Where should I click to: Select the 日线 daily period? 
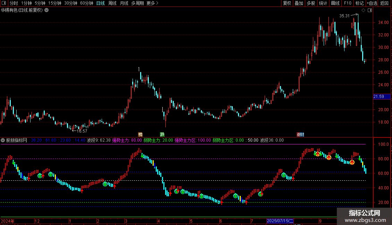click(x=101, y=3)
